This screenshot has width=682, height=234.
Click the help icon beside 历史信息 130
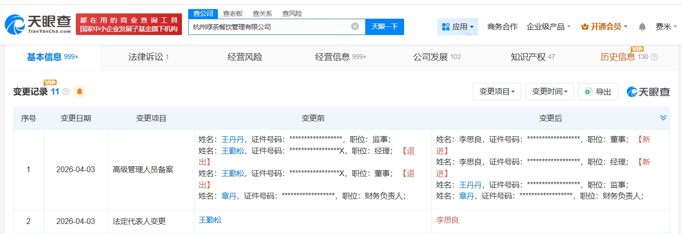click(654, 57)
